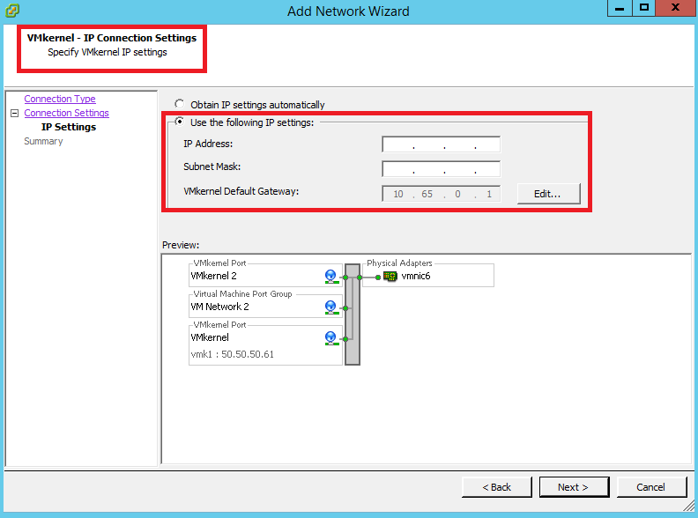Click the globe icon beside VMkernel 2
The height and width of the screenshot is (518, 698).
click(330, 277)
